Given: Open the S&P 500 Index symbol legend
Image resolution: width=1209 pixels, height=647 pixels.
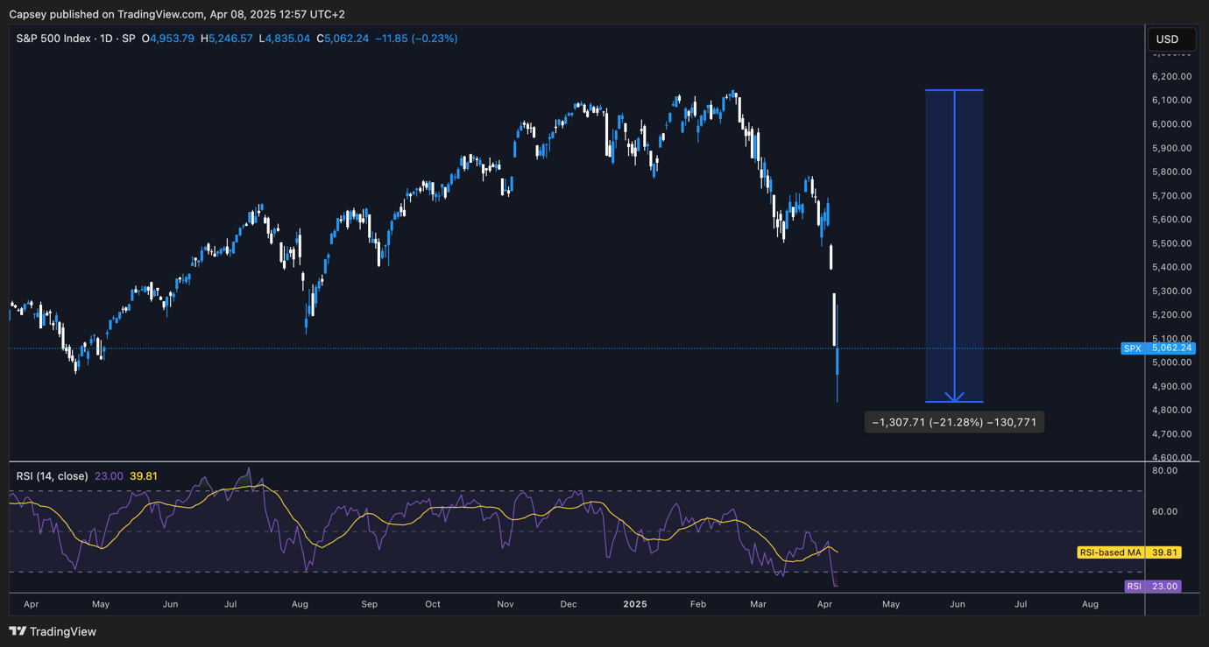Looking at the screenshot, I should [53, 39].
